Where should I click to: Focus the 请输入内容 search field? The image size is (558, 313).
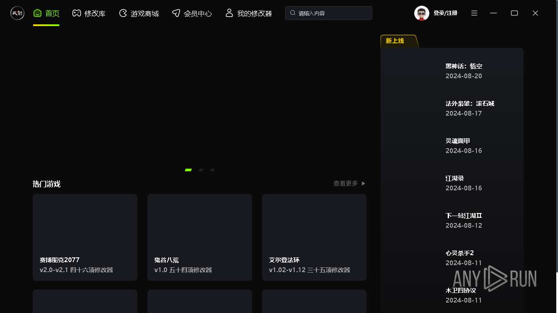(329, 13)
